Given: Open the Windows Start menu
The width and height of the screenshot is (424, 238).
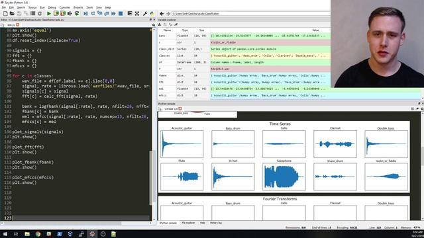Looking at the screenshot, I should (5, 234).
